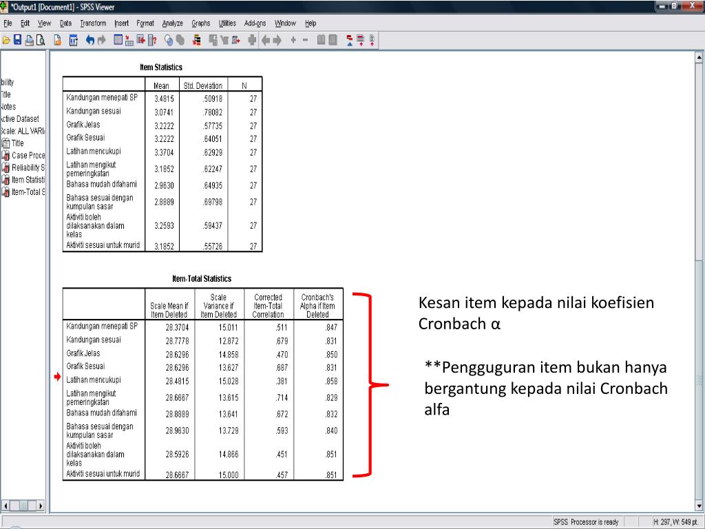Export the output results

point(58,40)
